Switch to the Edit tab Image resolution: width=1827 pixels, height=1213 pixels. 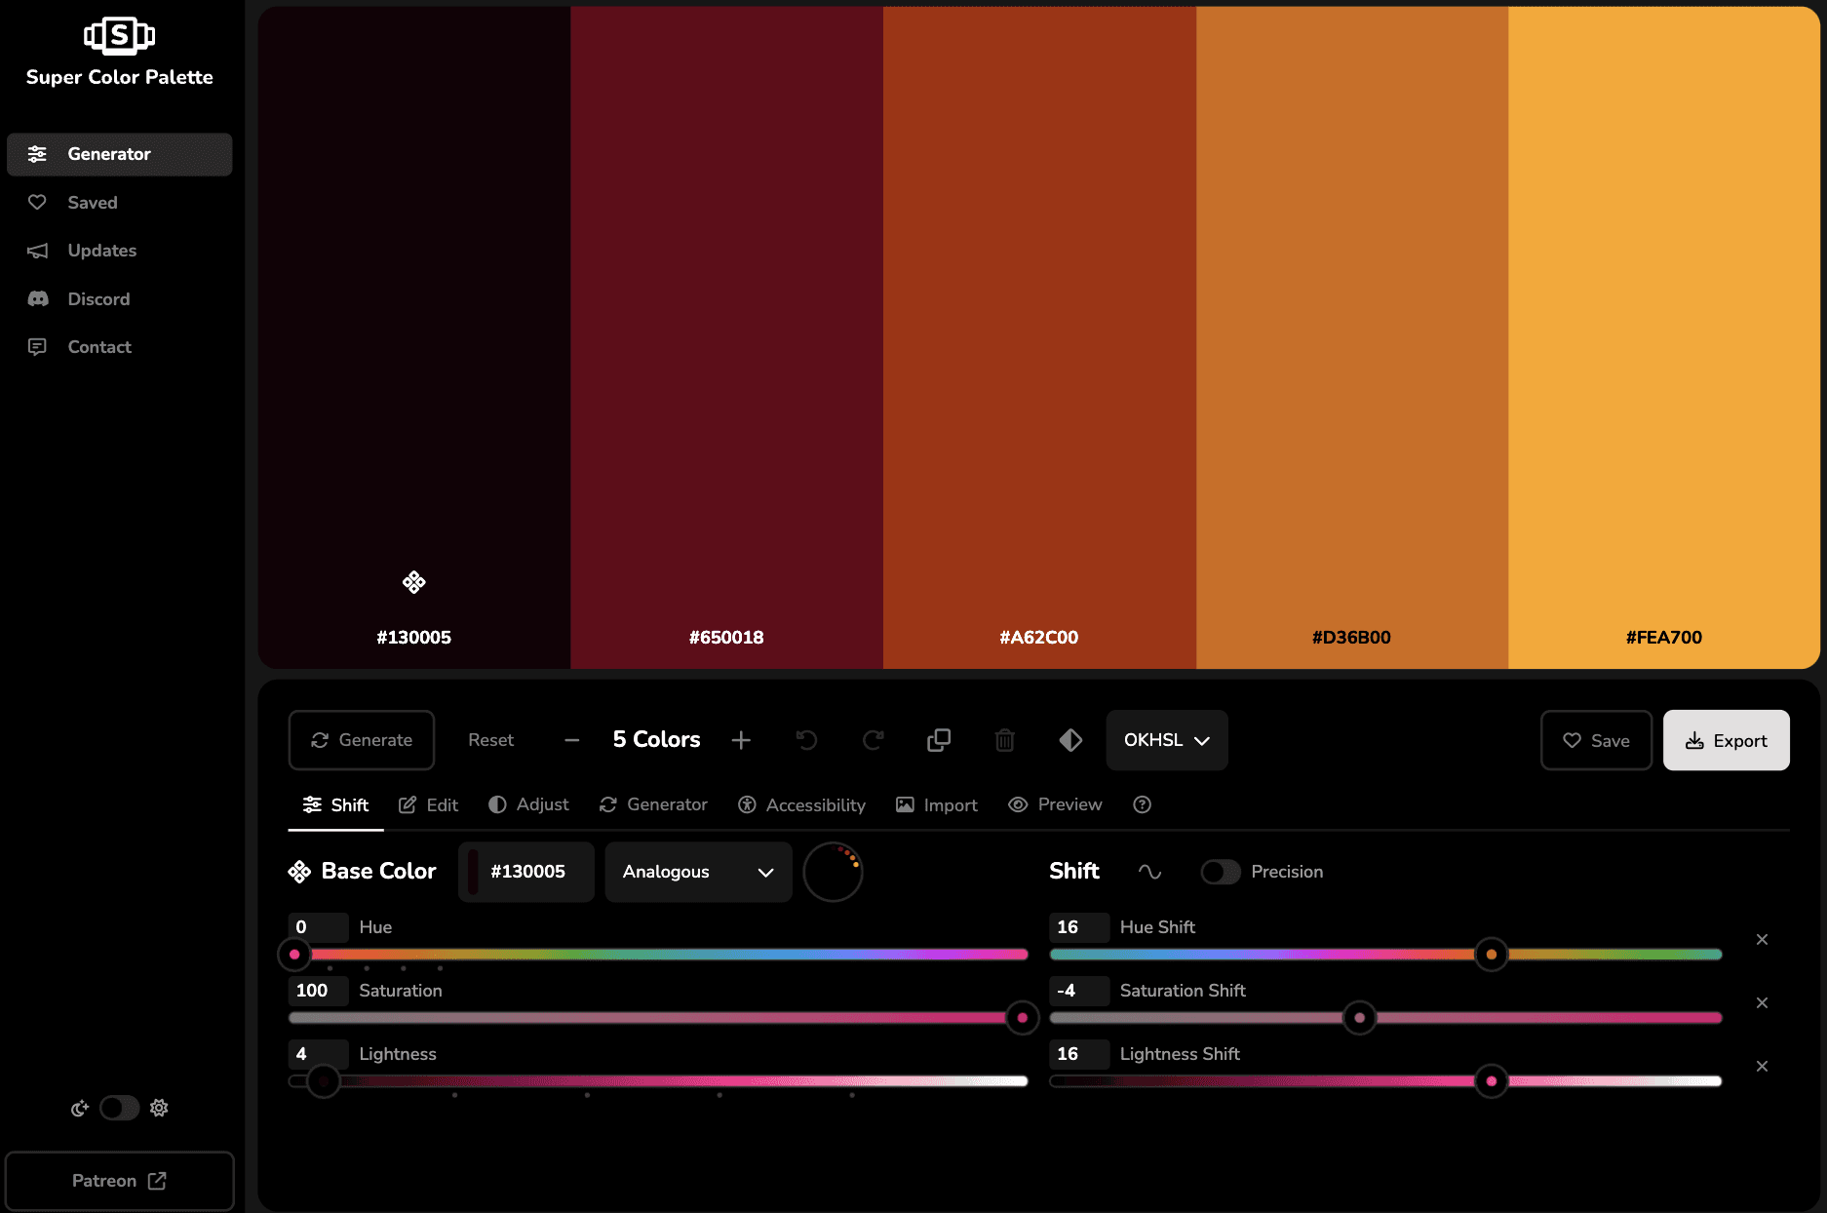click(x=428, y=805)
